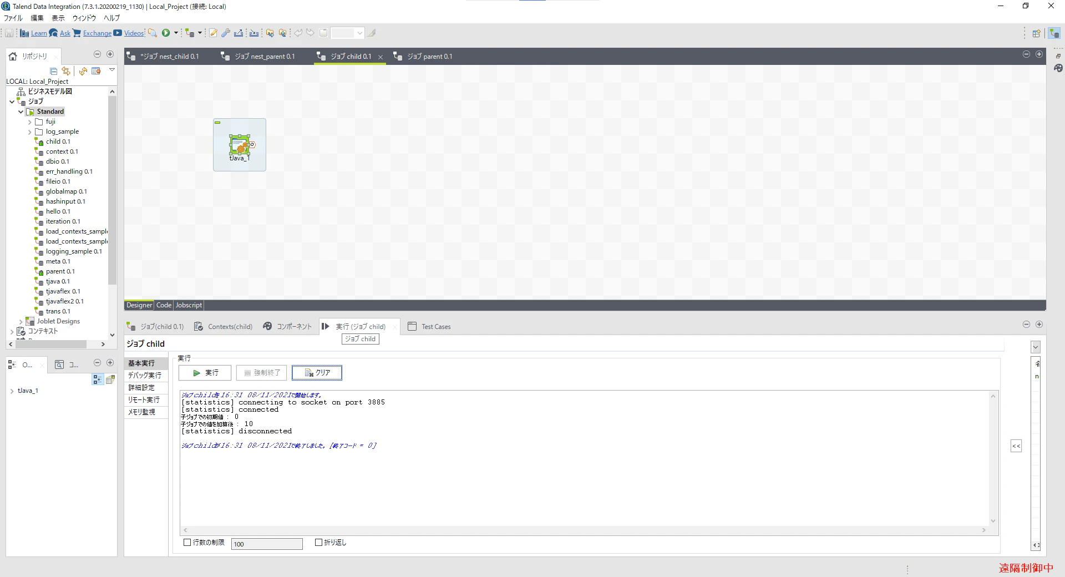This screenshot has width=1065, height=577.
Task: Switch to the ジョブ nest_parent 0.1 tab
Action: [258, 57]
